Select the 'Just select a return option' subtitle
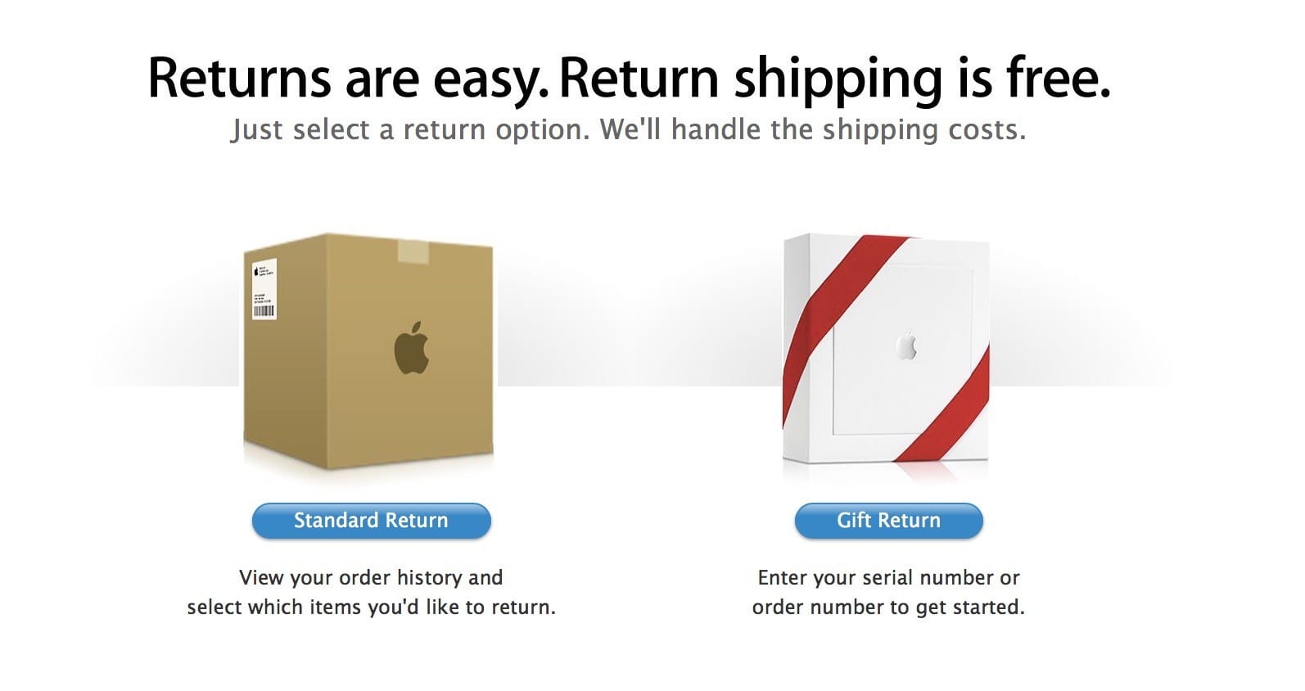This screenshot has width=1305, height=691. tap(627, 129)
